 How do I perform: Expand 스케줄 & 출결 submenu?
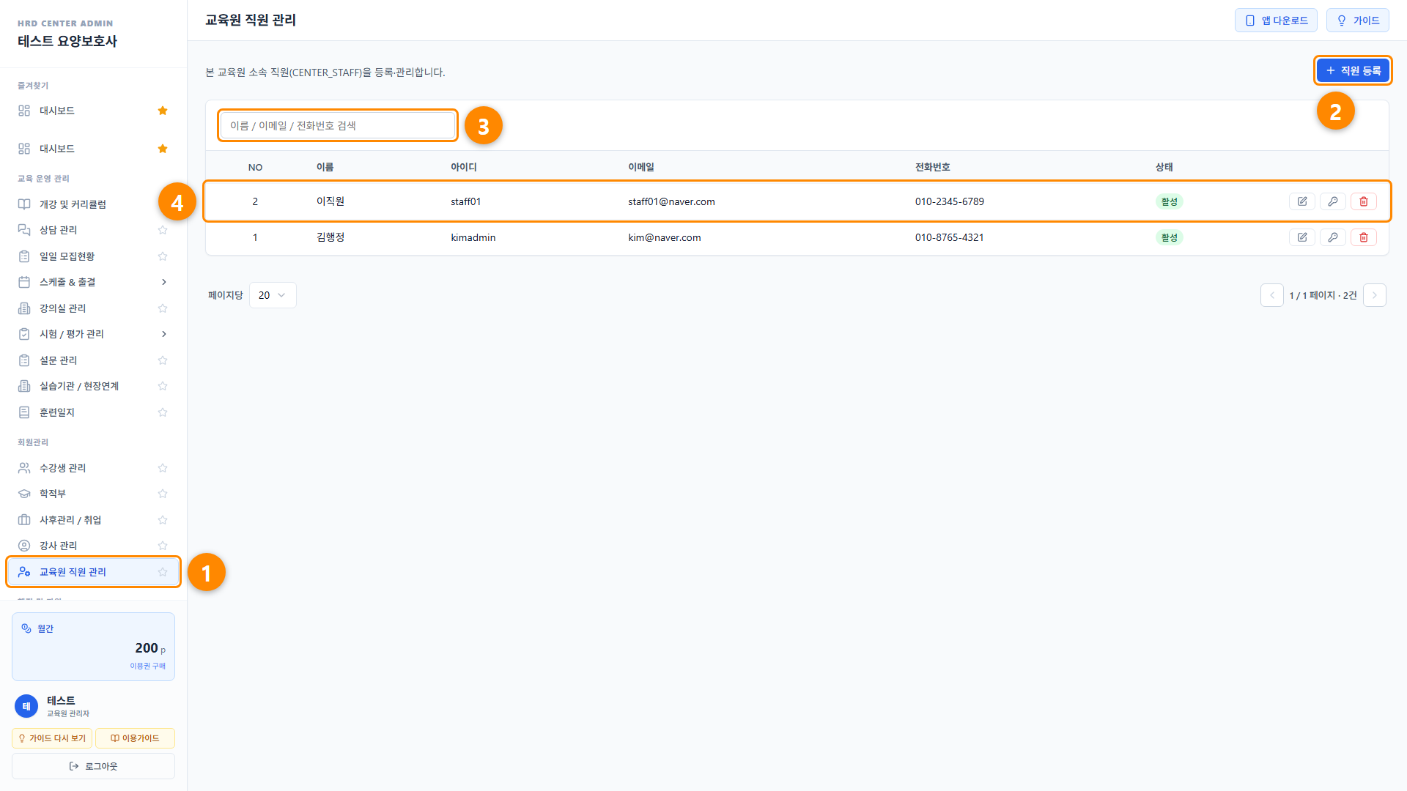coord(164,282)
